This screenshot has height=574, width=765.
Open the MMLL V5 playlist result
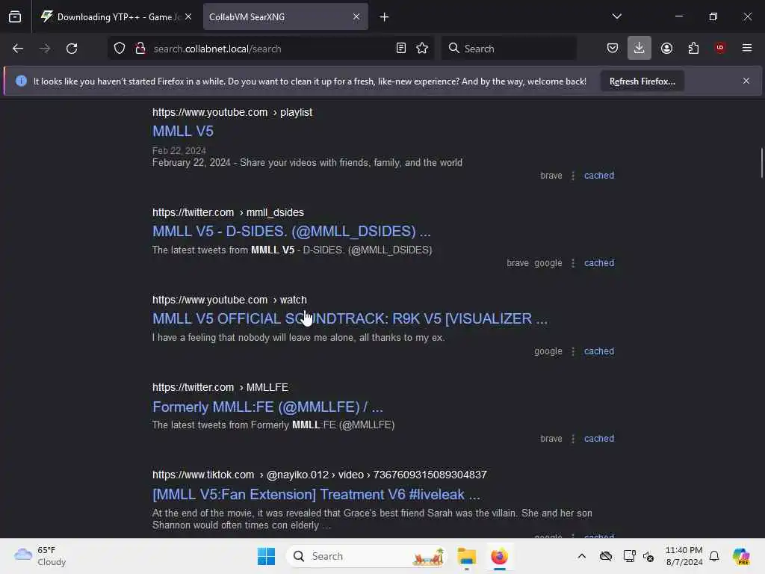183,132
